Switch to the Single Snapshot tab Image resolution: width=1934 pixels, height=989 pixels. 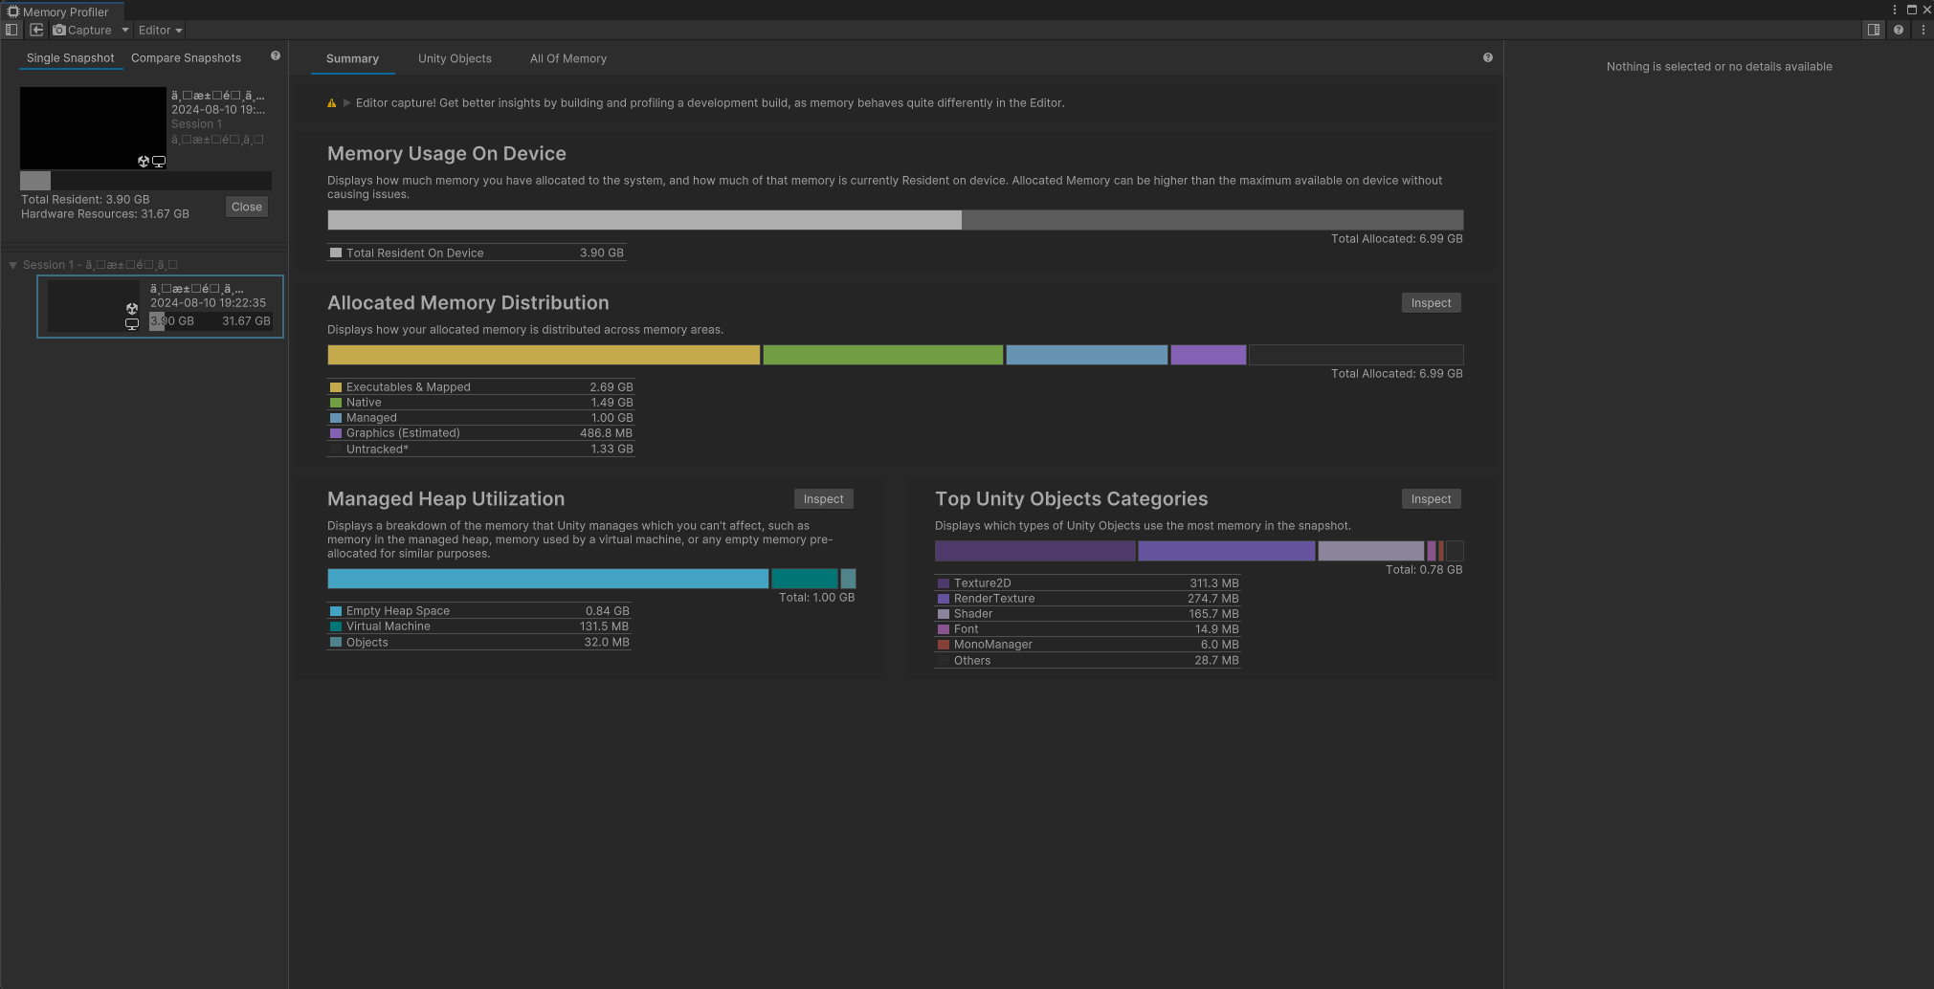point(70,58)
